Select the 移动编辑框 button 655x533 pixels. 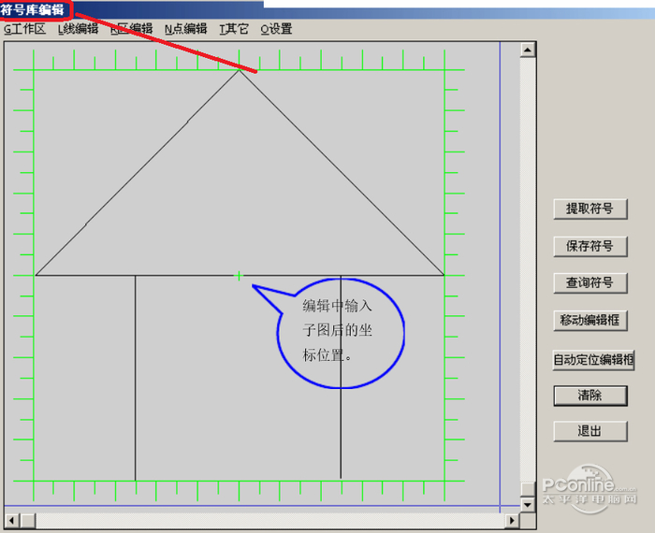click(x=589, y=320)
